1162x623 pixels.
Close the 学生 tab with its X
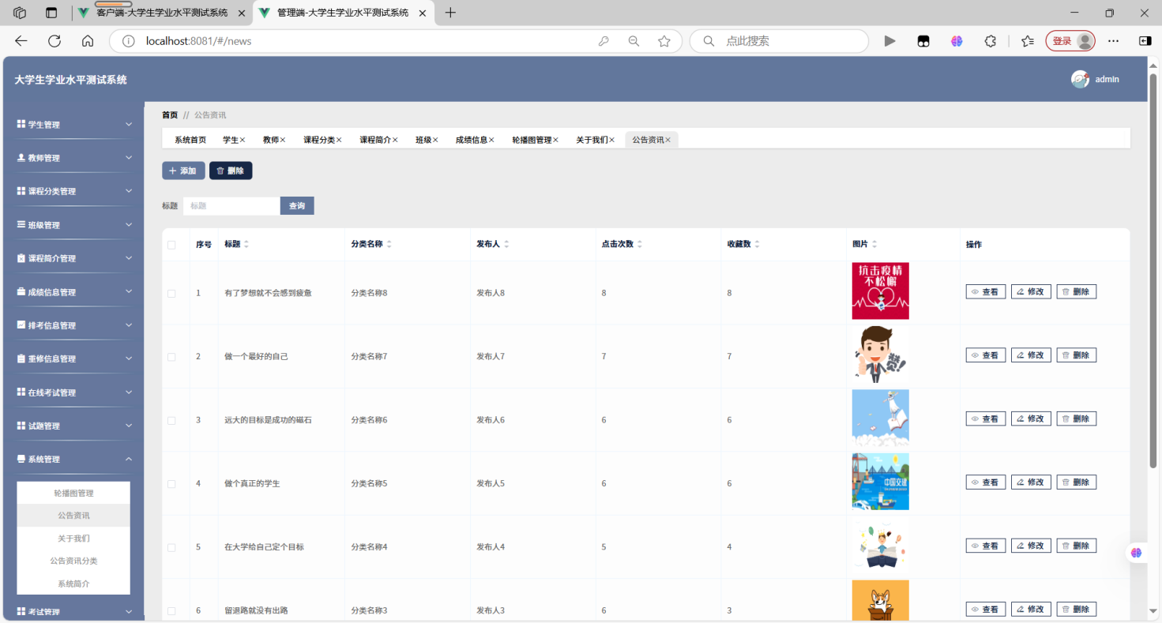coord(243,140)
